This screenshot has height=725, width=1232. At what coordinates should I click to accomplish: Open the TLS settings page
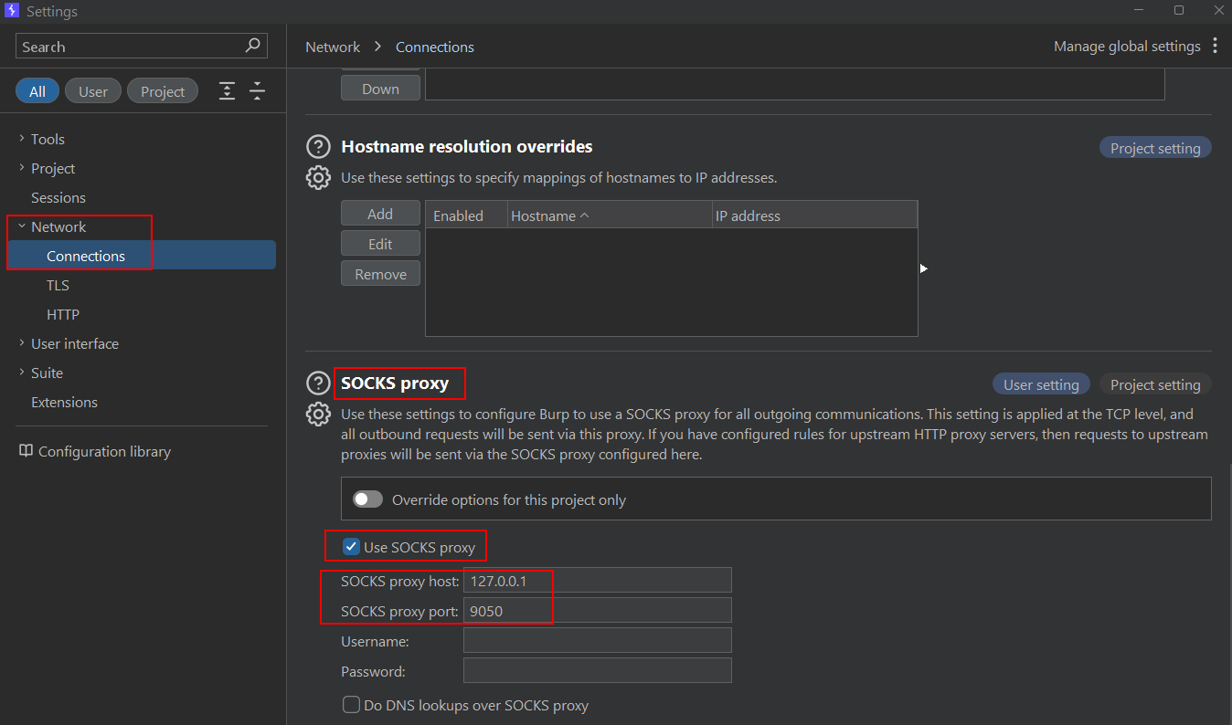[x=58, y=285]
